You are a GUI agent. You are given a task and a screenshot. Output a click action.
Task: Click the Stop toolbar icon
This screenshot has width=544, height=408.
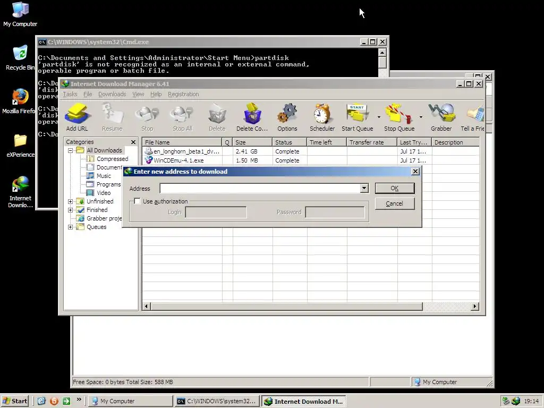tap(147, 117)
